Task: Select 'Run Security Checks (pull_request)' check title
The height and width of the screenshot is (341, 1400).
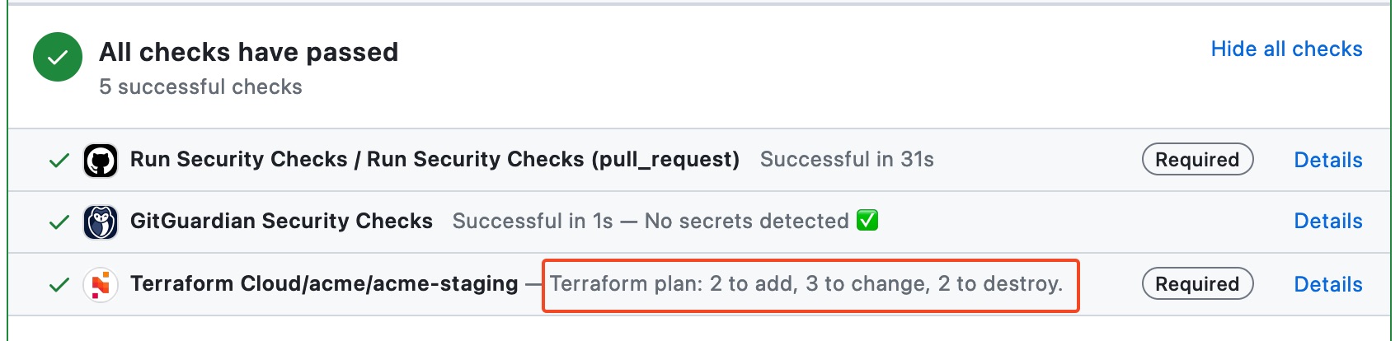Action: pos(435,160)
